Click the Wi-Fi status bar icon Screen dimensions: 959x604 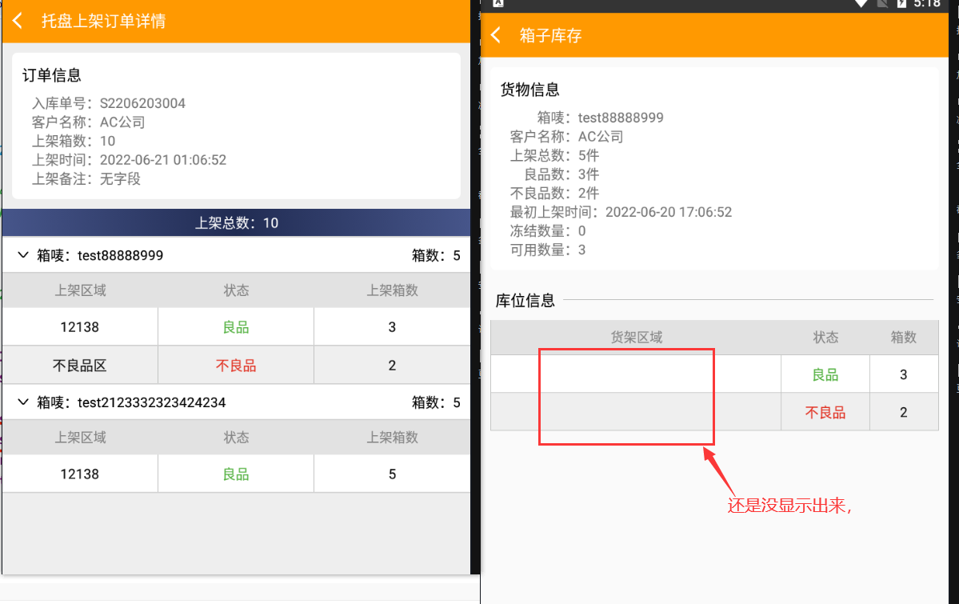(861, 3)
